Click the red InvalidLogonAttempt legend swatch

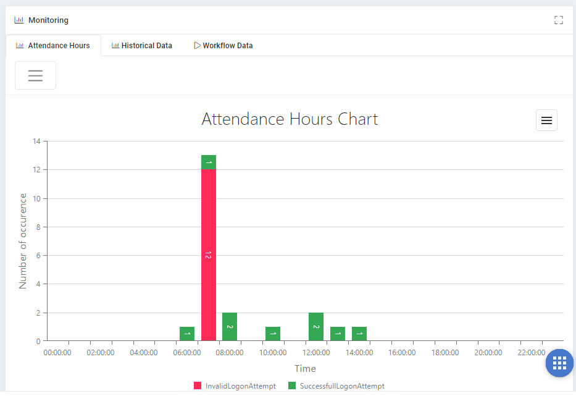pos(198,385)
